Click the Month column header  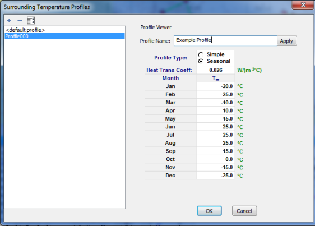pyautogui.click(x=170, y=78)
